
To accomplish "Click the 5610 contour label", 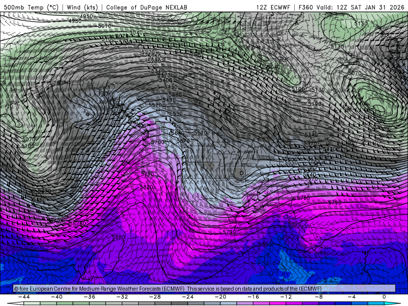I will tap(200, 133).
